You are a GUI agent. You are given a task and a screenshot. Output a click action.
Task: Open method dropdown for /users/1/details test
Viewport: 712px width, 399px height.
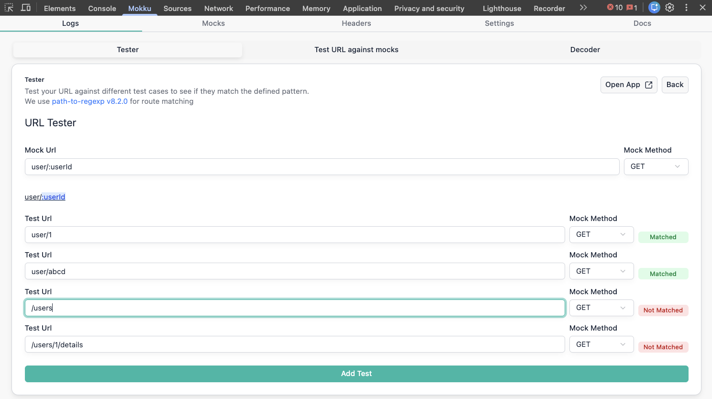pyautogui.click(x=601, y=344)
